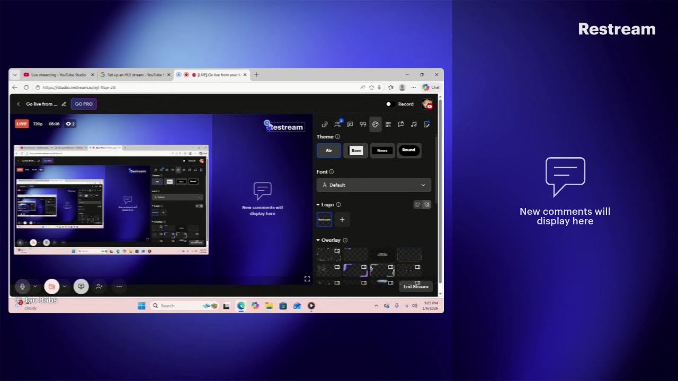Open Microsoft Edge from the taskbar
The image size is (678, 381).
(241, 305)
